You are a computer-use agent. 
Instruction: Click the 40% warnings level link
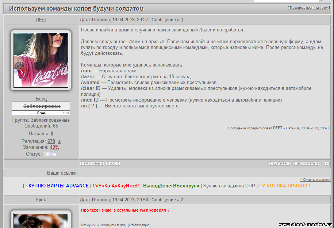pos(55,147)
